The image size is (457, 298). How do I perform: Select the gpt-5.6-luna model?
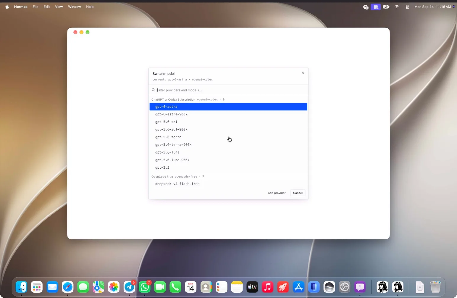click(x=228, y=152)
